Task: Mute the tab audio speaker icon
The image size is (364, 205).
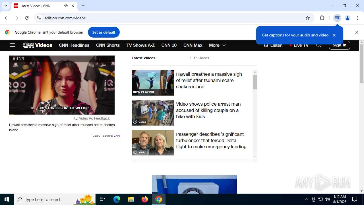Action: coord(66,6)
